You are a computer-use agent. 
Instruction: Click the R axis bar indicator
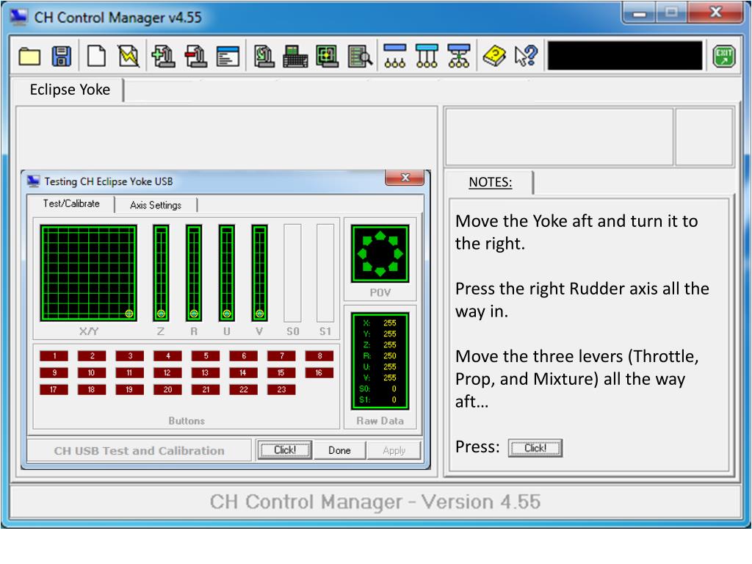click(194, 273)
